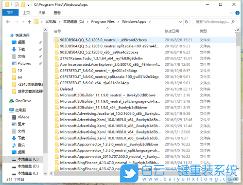Image resolution: width=243 pixels, height=185 pixels.
Task: Switch to the 主页 ribbon tab
Action: 26,13
